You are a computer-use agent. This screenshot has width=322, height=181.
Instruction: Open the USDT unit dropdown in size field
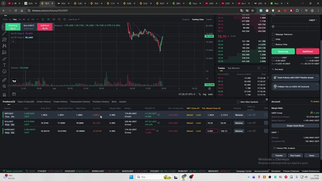(x=313, y=20)
